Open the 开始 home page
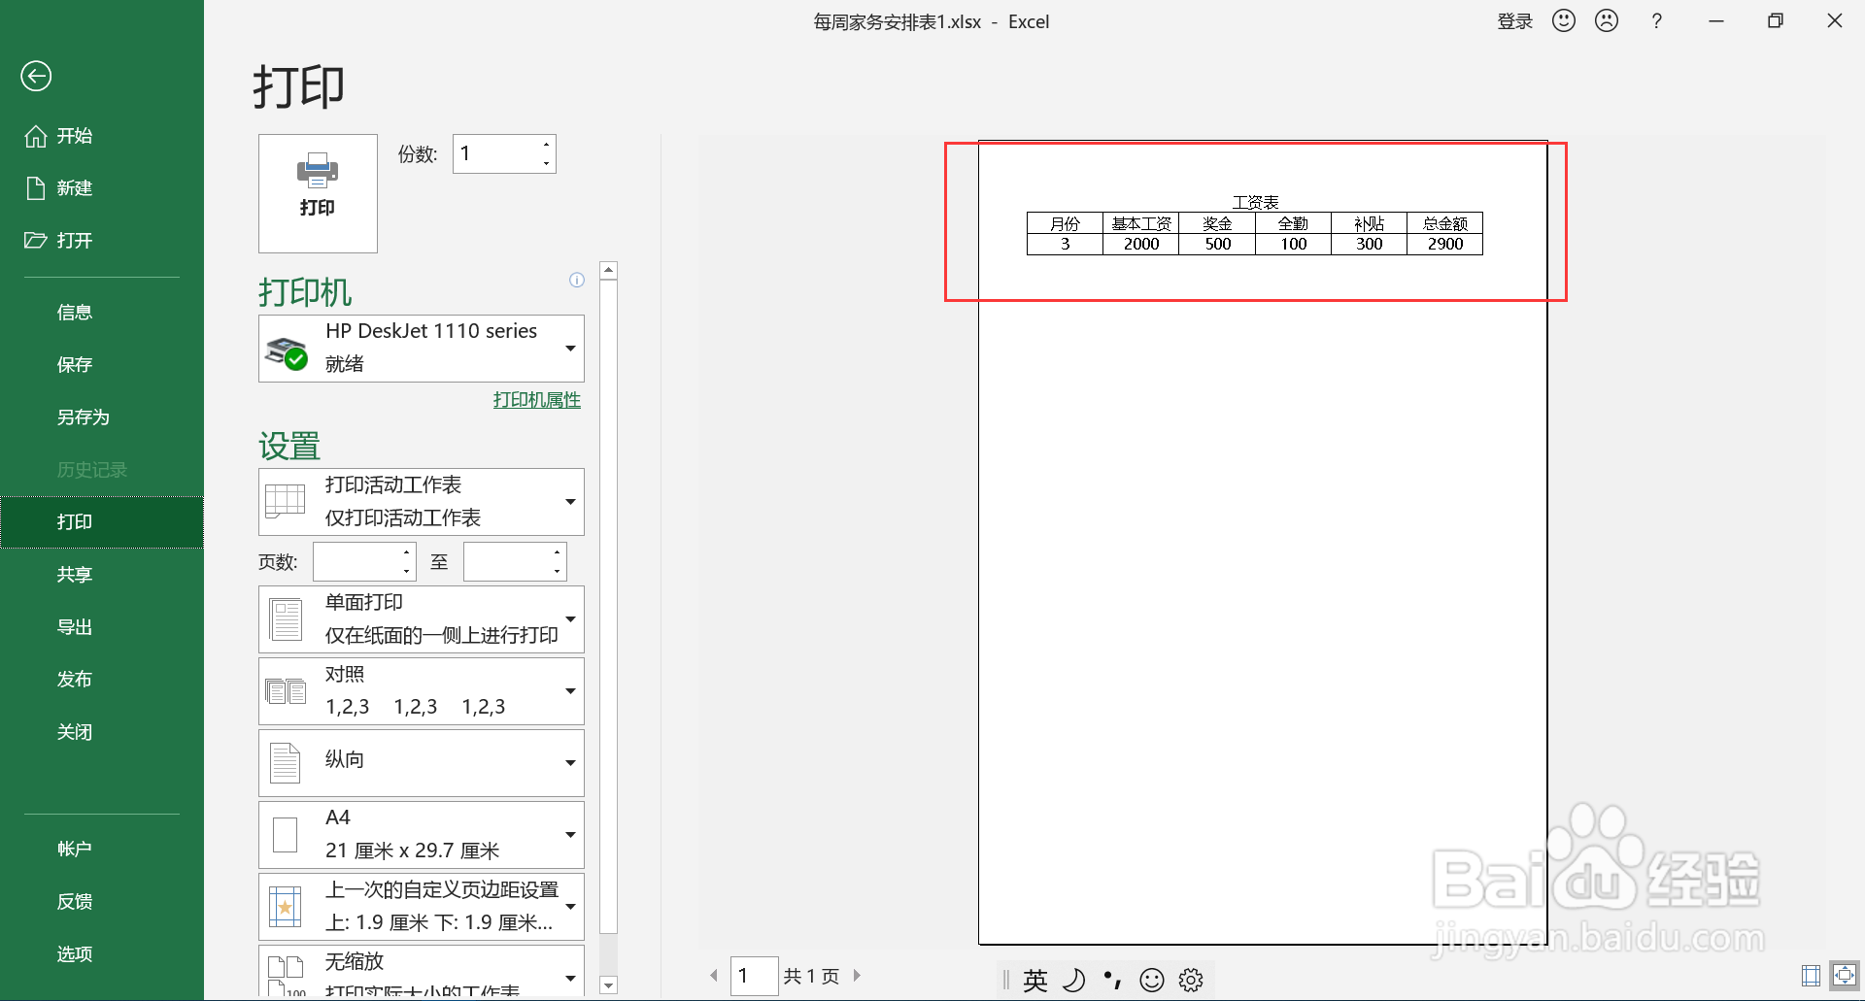 [x=58, y=136]
